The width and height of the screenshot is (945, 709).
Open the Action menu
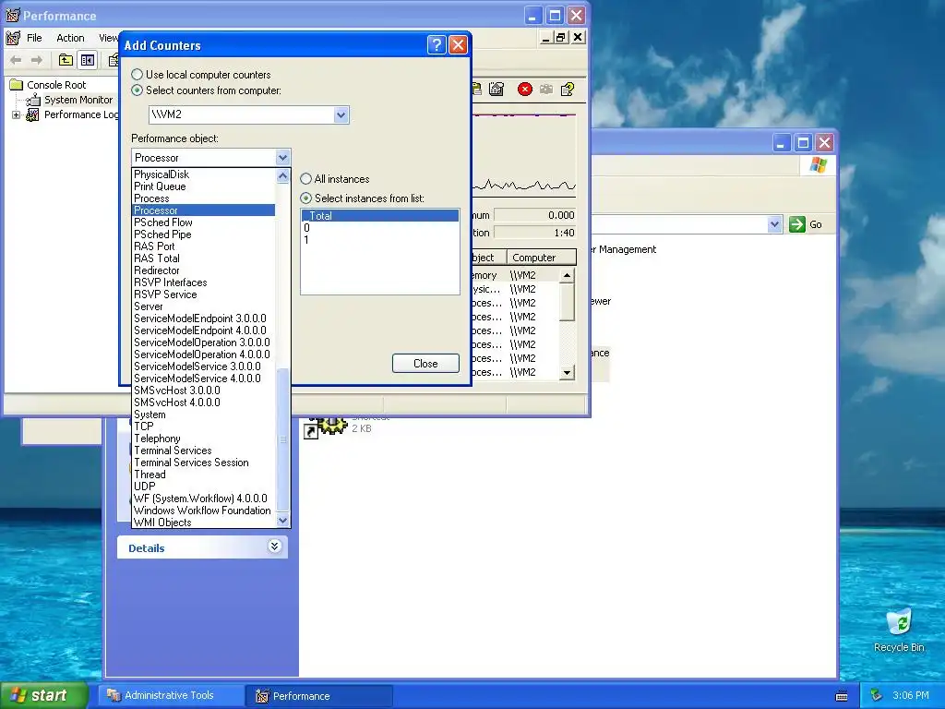tap(70, 38)
